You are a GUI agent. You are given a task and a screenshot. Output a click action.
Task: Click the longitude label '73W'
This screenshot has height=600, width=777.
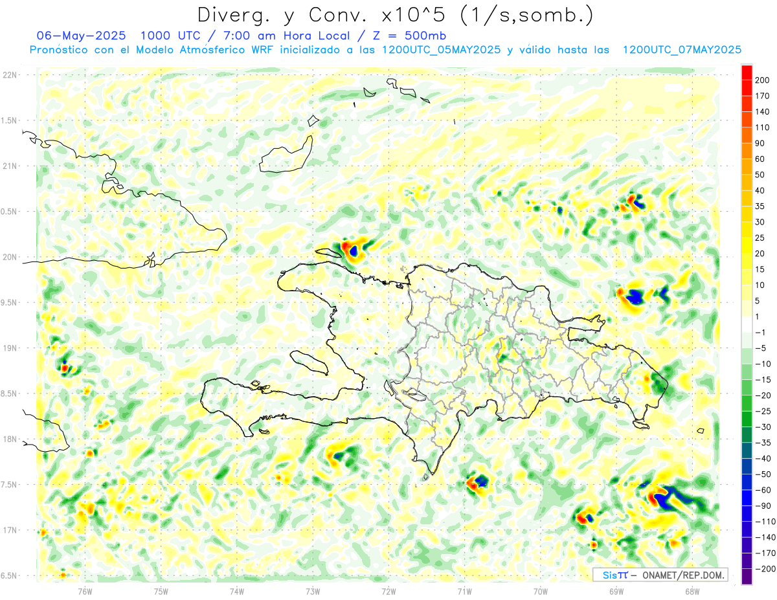pyautogui.click(x=312, y=591)
